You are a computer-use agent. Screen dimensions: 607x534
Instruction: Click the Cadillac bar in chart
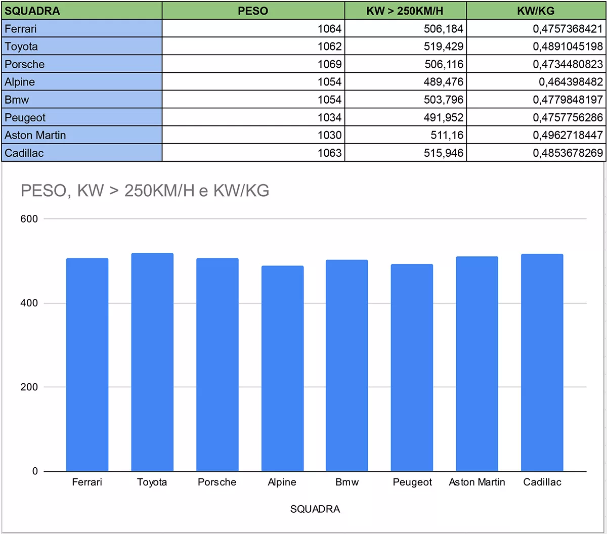coord(542,362)
